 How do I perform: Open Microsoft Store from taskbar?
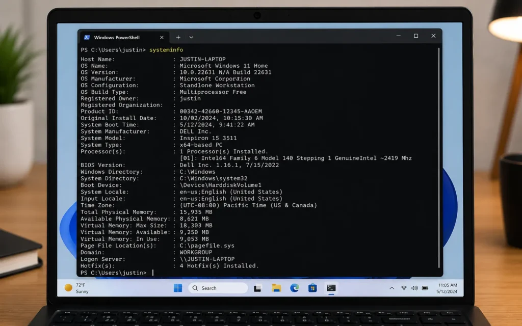pyautogui.click(x=312, y=288)
